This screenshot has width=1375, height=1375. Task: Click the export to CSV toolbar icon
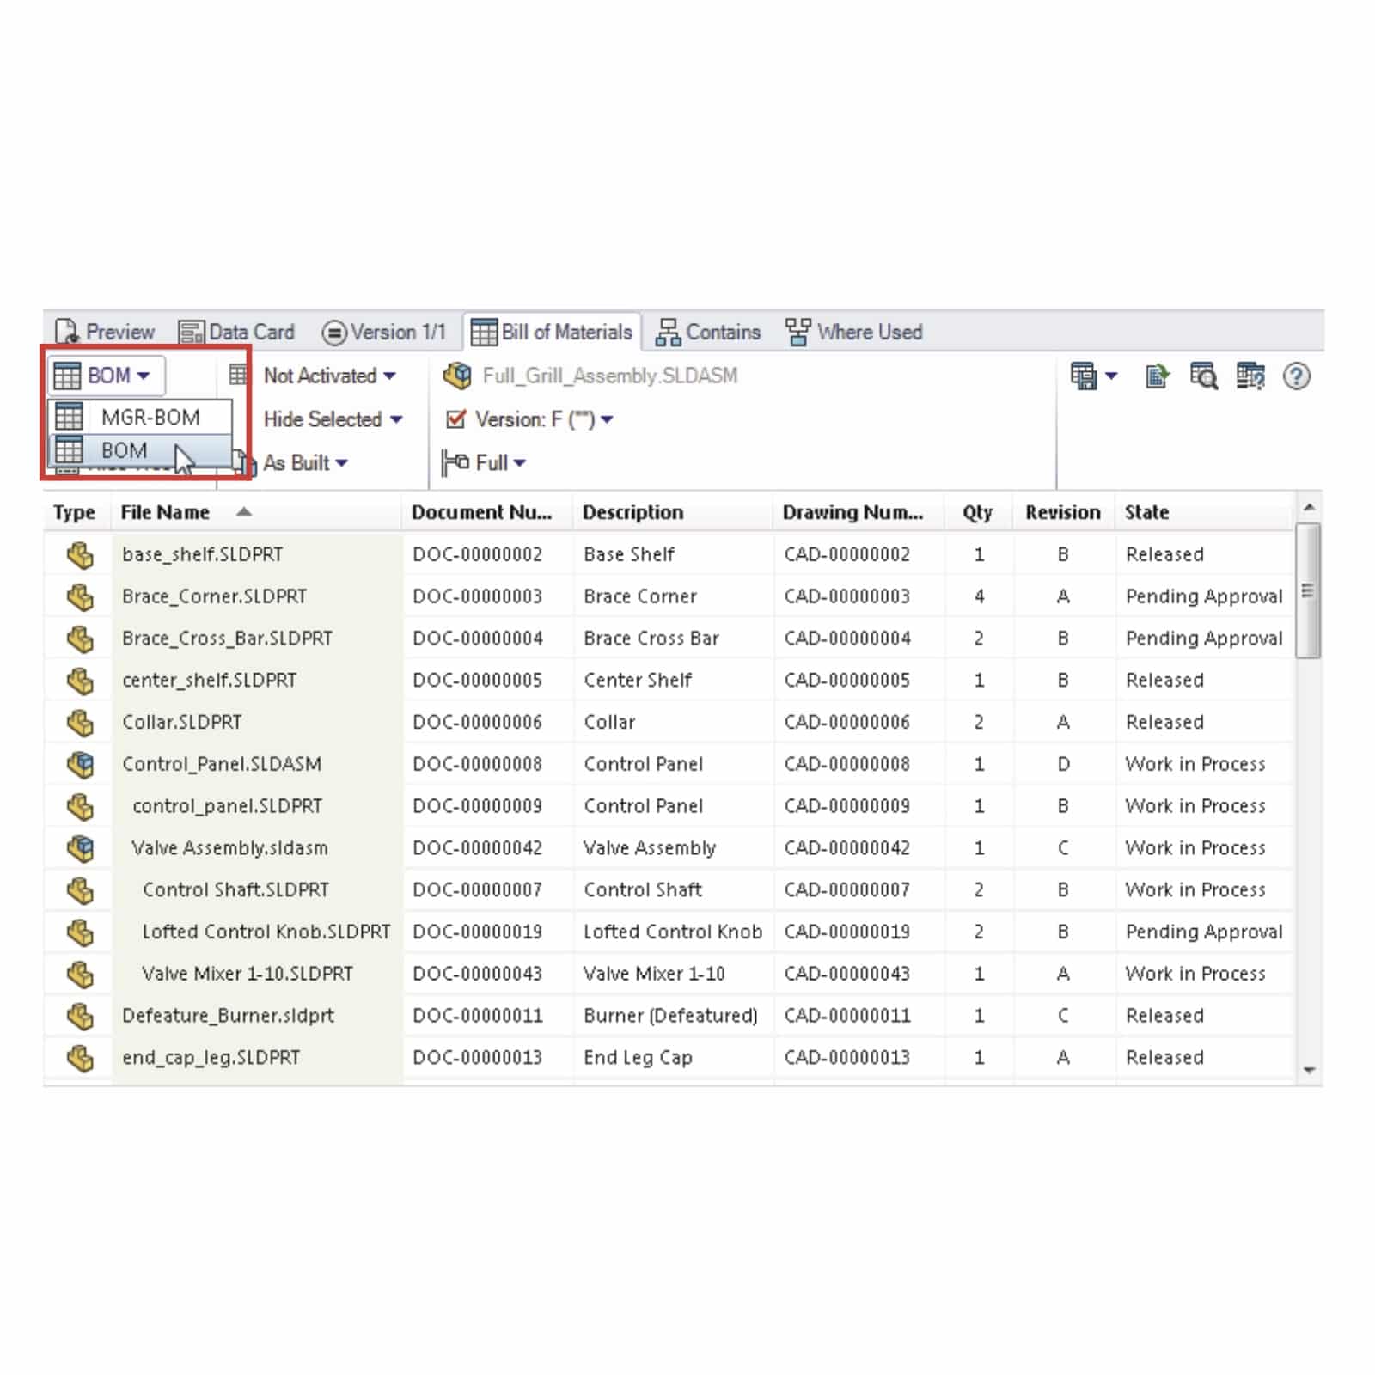pos(1157,376)
